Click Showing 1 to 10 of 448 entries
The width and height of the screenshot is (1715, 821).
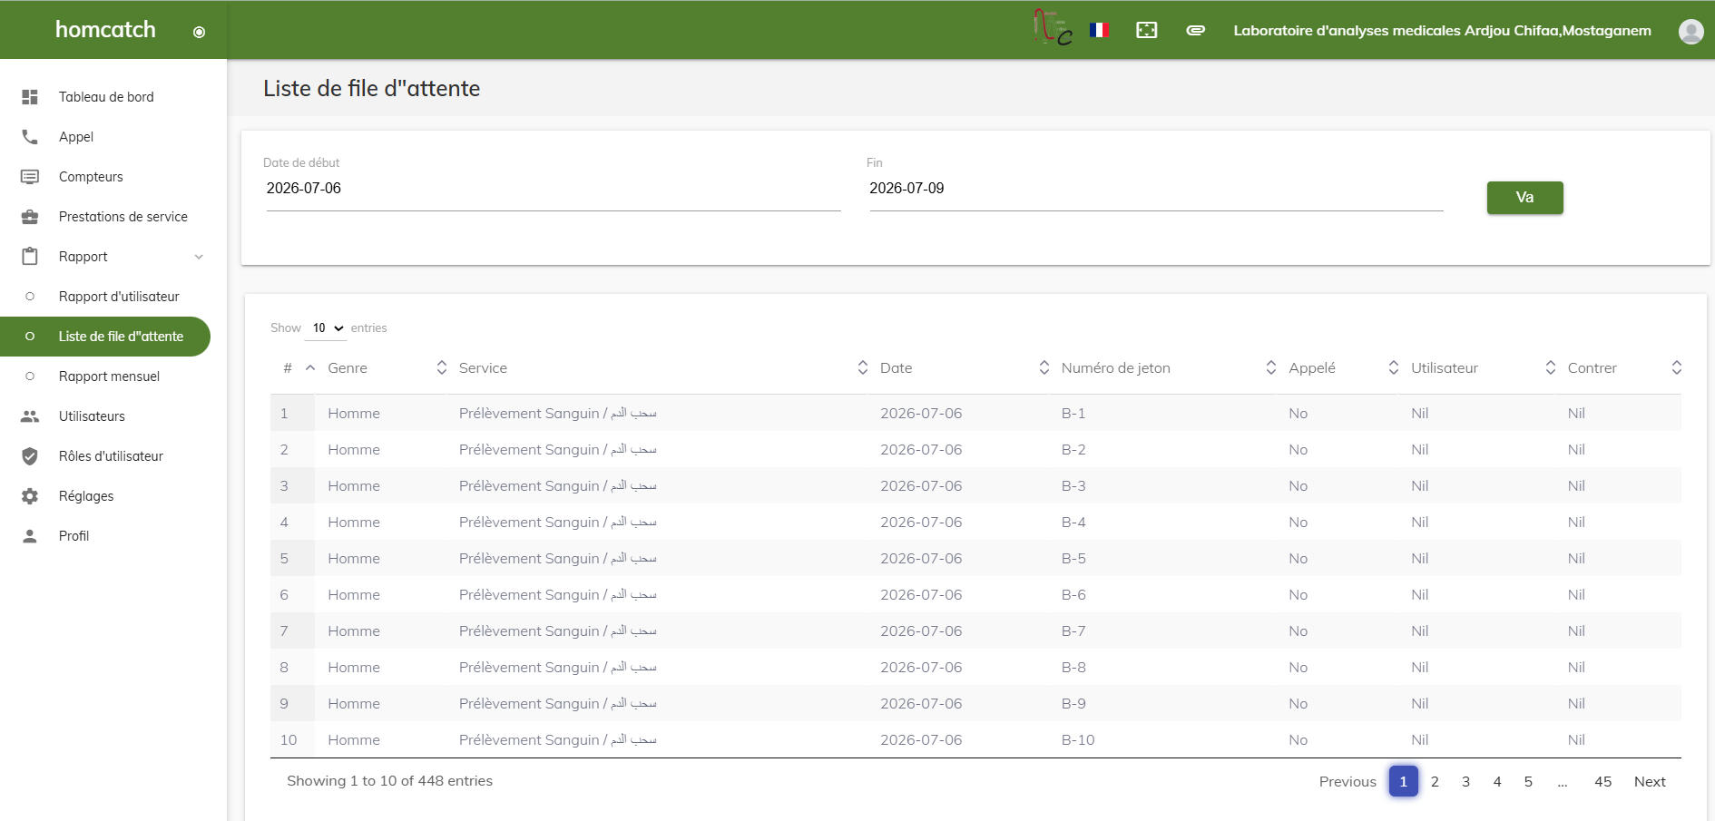(x=389, y=781)
